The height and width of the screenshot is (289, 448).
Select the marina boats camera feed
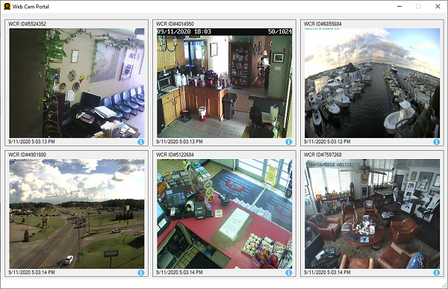[372, 83]
